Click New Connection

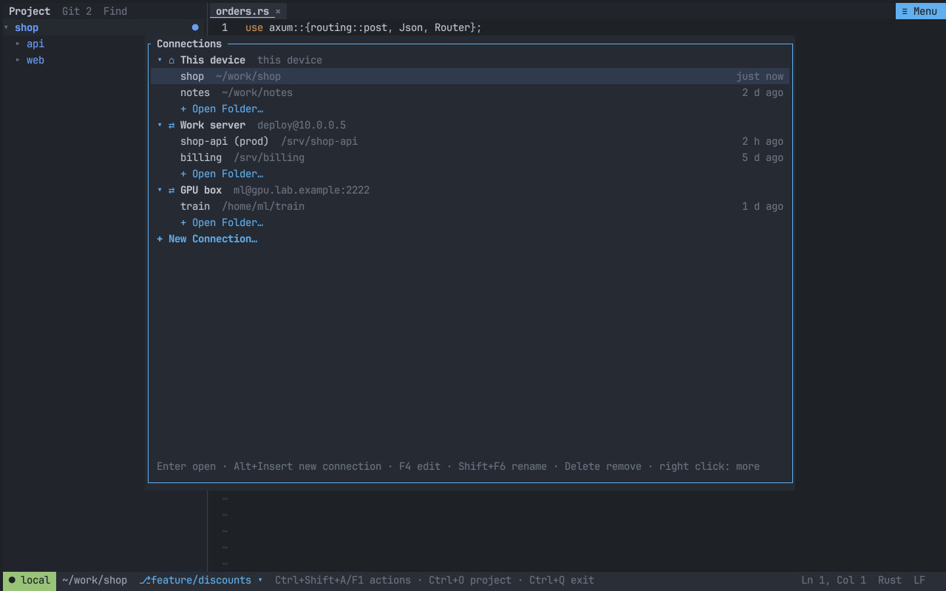207,239
